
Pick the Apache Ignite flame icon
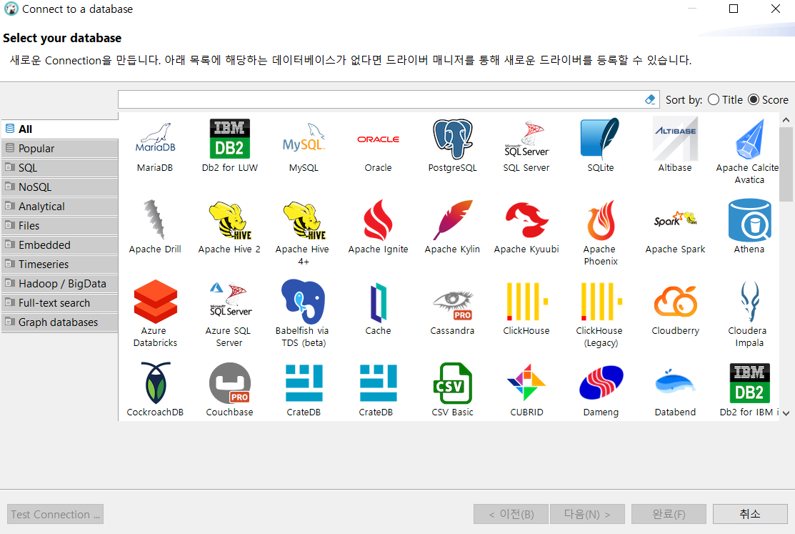379,219
